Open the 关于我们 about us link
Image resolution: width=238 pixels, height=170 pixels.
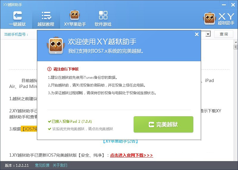pyautogui.click(x=60, y=165)
